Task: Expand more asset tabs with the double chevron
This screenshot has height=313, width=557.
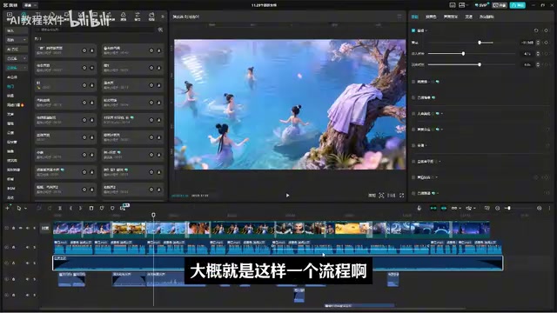Action: pos(163,17)
